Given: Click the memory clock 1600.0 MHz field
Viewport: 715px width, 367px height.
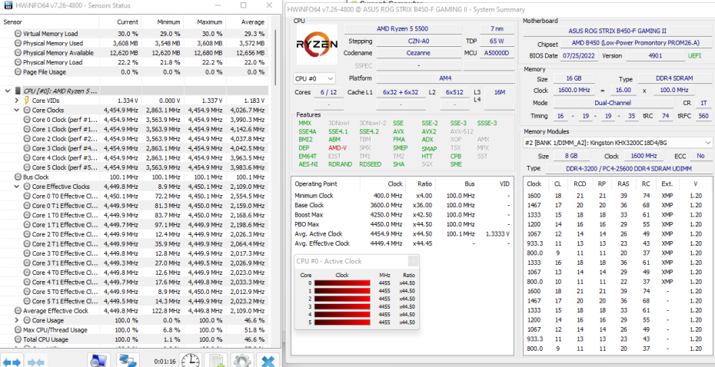Looking at the screenshot, I should pos(575,90).
